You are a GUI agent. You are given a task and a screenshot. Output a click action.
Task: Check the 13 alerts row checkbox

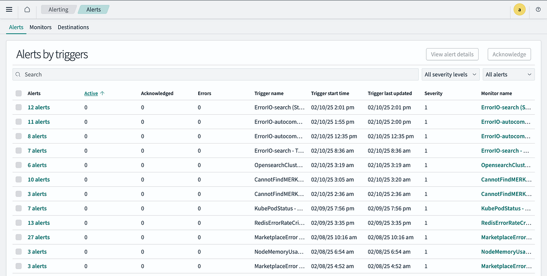(19, 223)
